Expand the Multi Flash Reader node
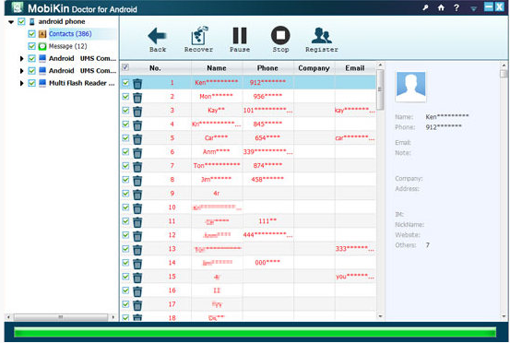Viewport: 510px width, 343px height. click(x=21, y=83)
